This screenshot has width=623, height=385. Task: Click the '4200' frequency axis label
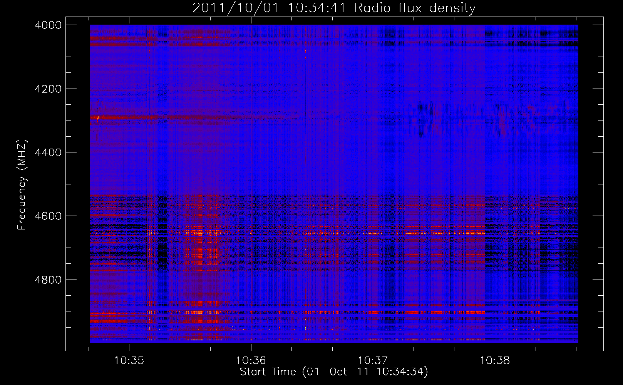click(x=48, y=89)
